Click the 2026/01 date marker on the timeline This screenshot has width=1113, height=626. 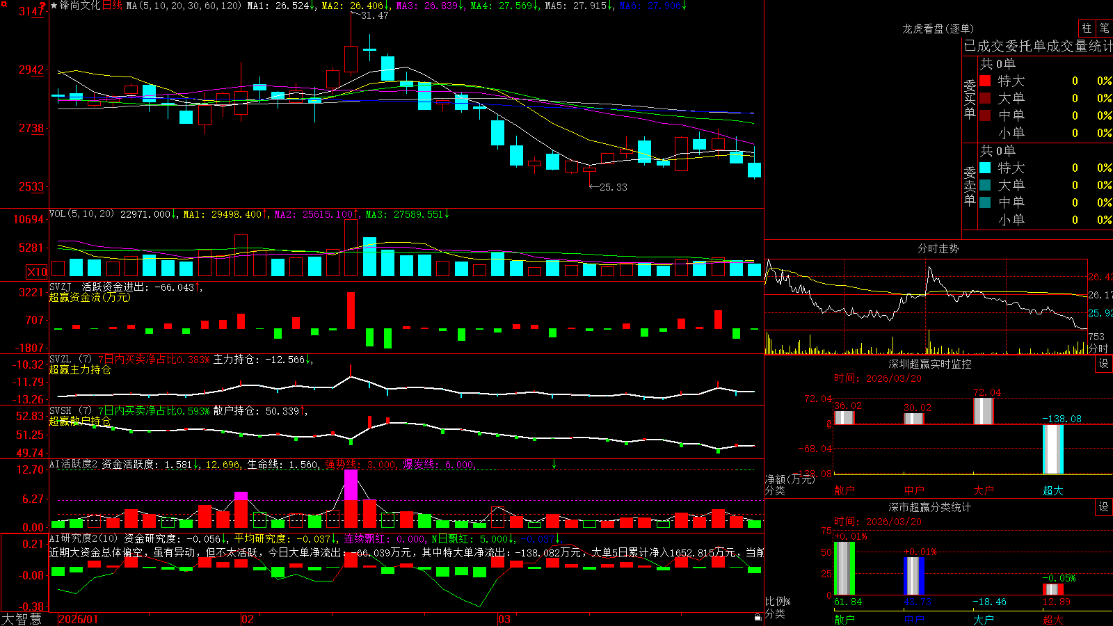tap(79, 619)
